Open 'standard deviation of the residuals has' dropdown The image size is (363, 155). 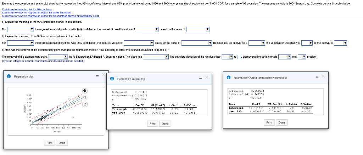click(227, 57)
